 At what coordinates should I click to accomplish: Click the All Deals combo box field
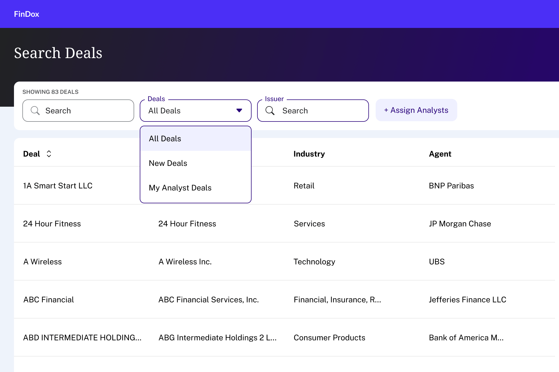[190, 111]
